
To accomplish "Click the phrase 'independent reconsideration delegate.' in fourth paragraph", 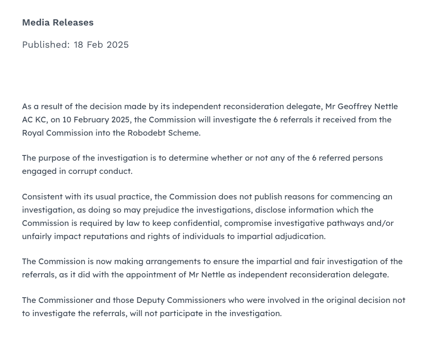I will (x=313, y=275).
